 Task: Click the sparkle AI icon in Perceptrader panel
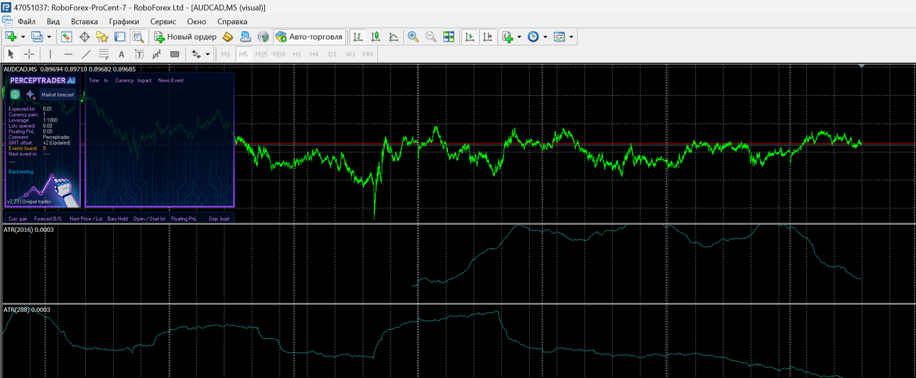tap(31, 94)
